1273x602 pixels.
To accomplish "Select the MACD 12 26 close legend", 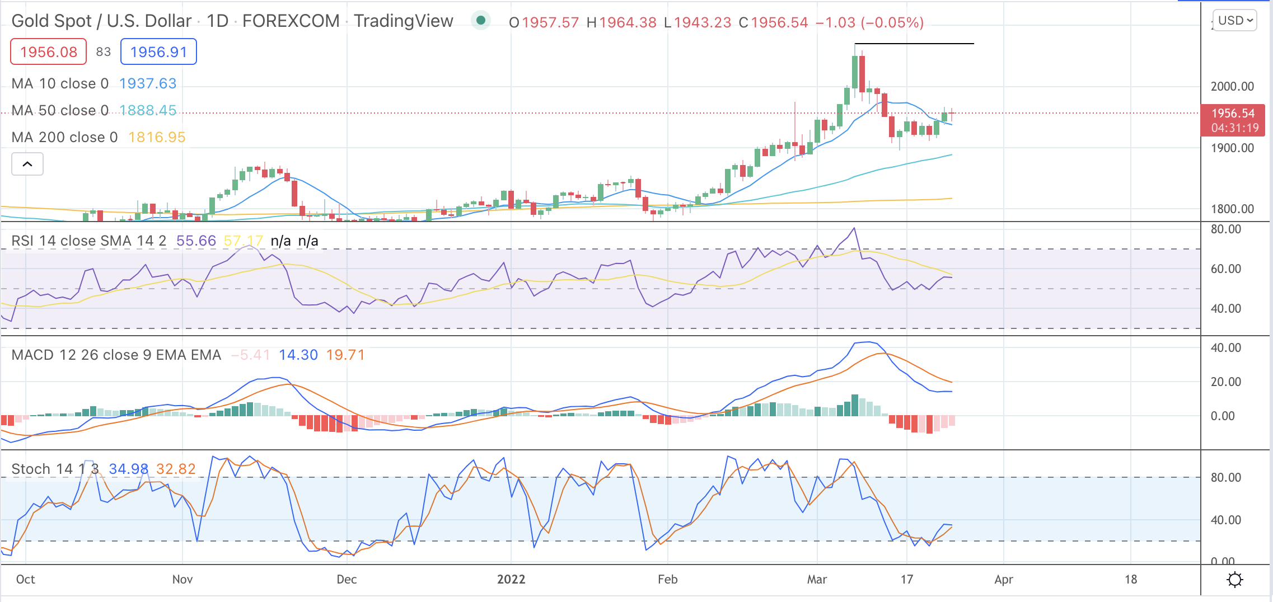I will 116,355.
